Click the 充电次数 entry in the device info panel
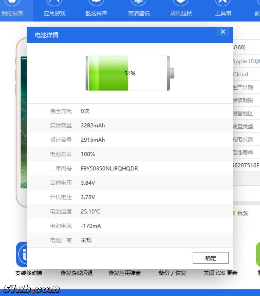260x296 pixels. coord(243,139)
